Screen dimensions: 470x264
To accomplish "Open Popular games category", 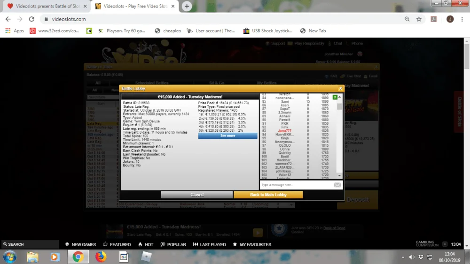I will pos(173,244).
